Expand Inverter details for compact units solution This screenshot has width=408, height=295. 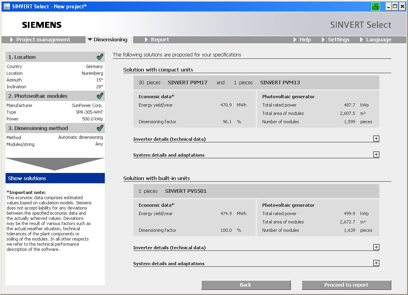pos(376,139)
